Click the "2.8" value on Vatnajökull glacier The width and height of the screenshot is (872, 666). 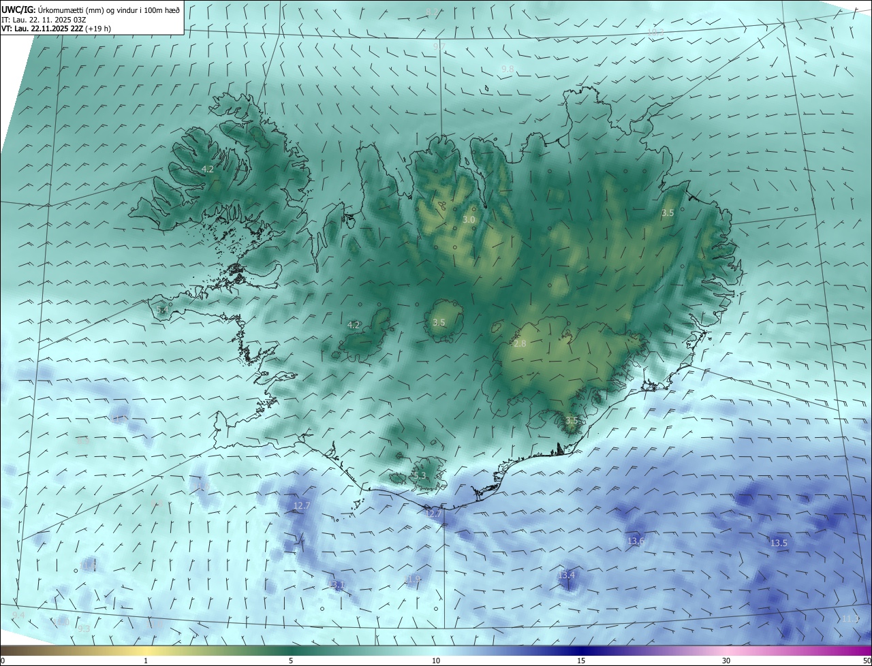[x=520, y=344]
